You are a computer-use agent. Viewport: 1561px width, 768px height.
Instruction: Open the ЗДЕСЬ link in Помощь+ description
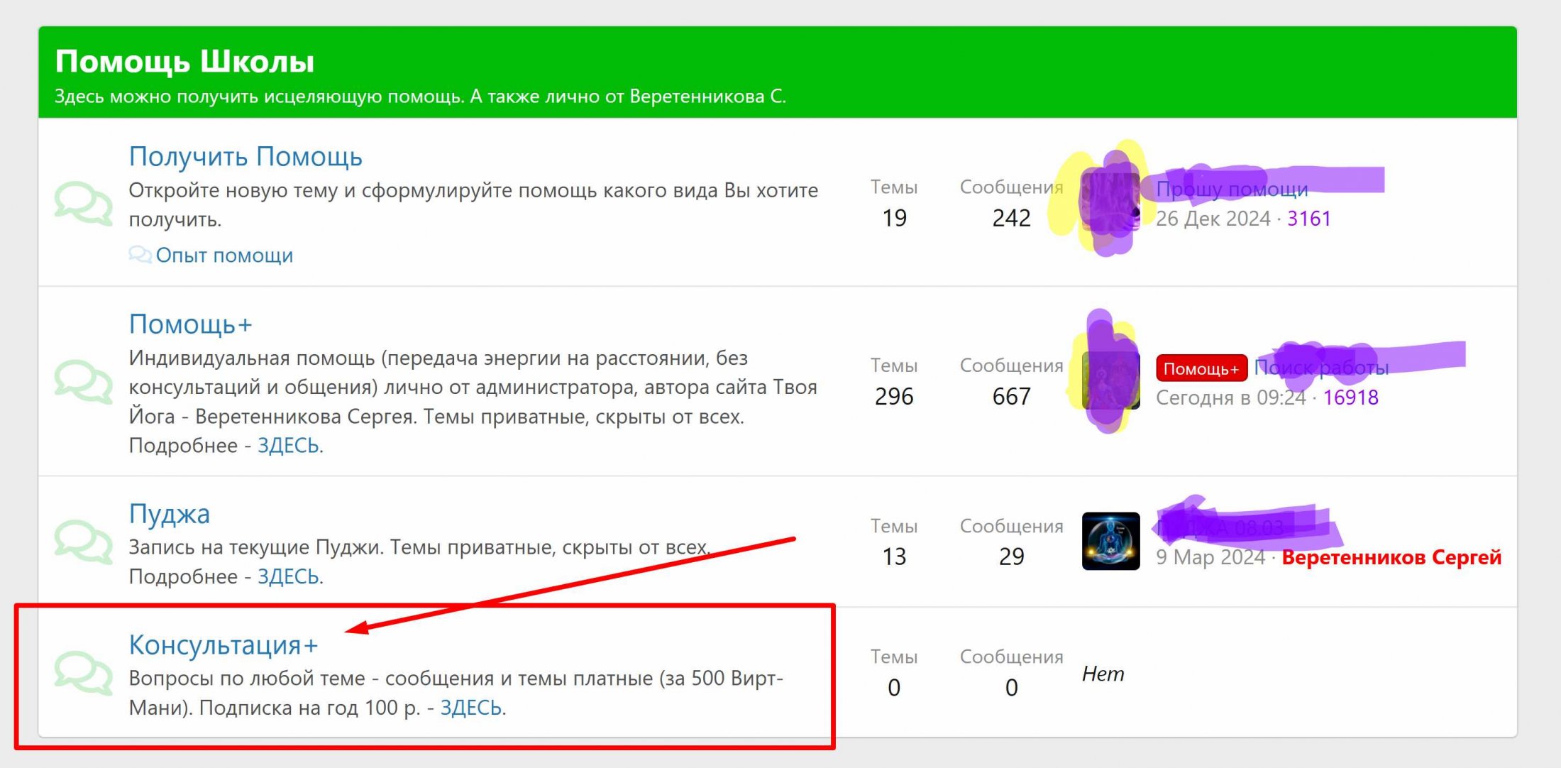tap(287, 444)
